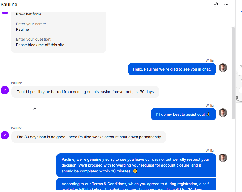
Task: Select the '30 days ban is no good' message
Action: pyautogui.click(x=89, y=137)
